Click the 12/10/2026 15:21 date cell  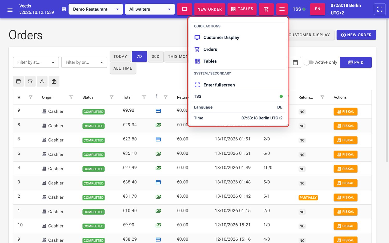tap(233, 225)
